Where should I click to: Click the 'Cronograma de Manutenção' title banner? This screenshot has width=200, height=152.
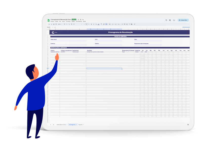point(121,32)
